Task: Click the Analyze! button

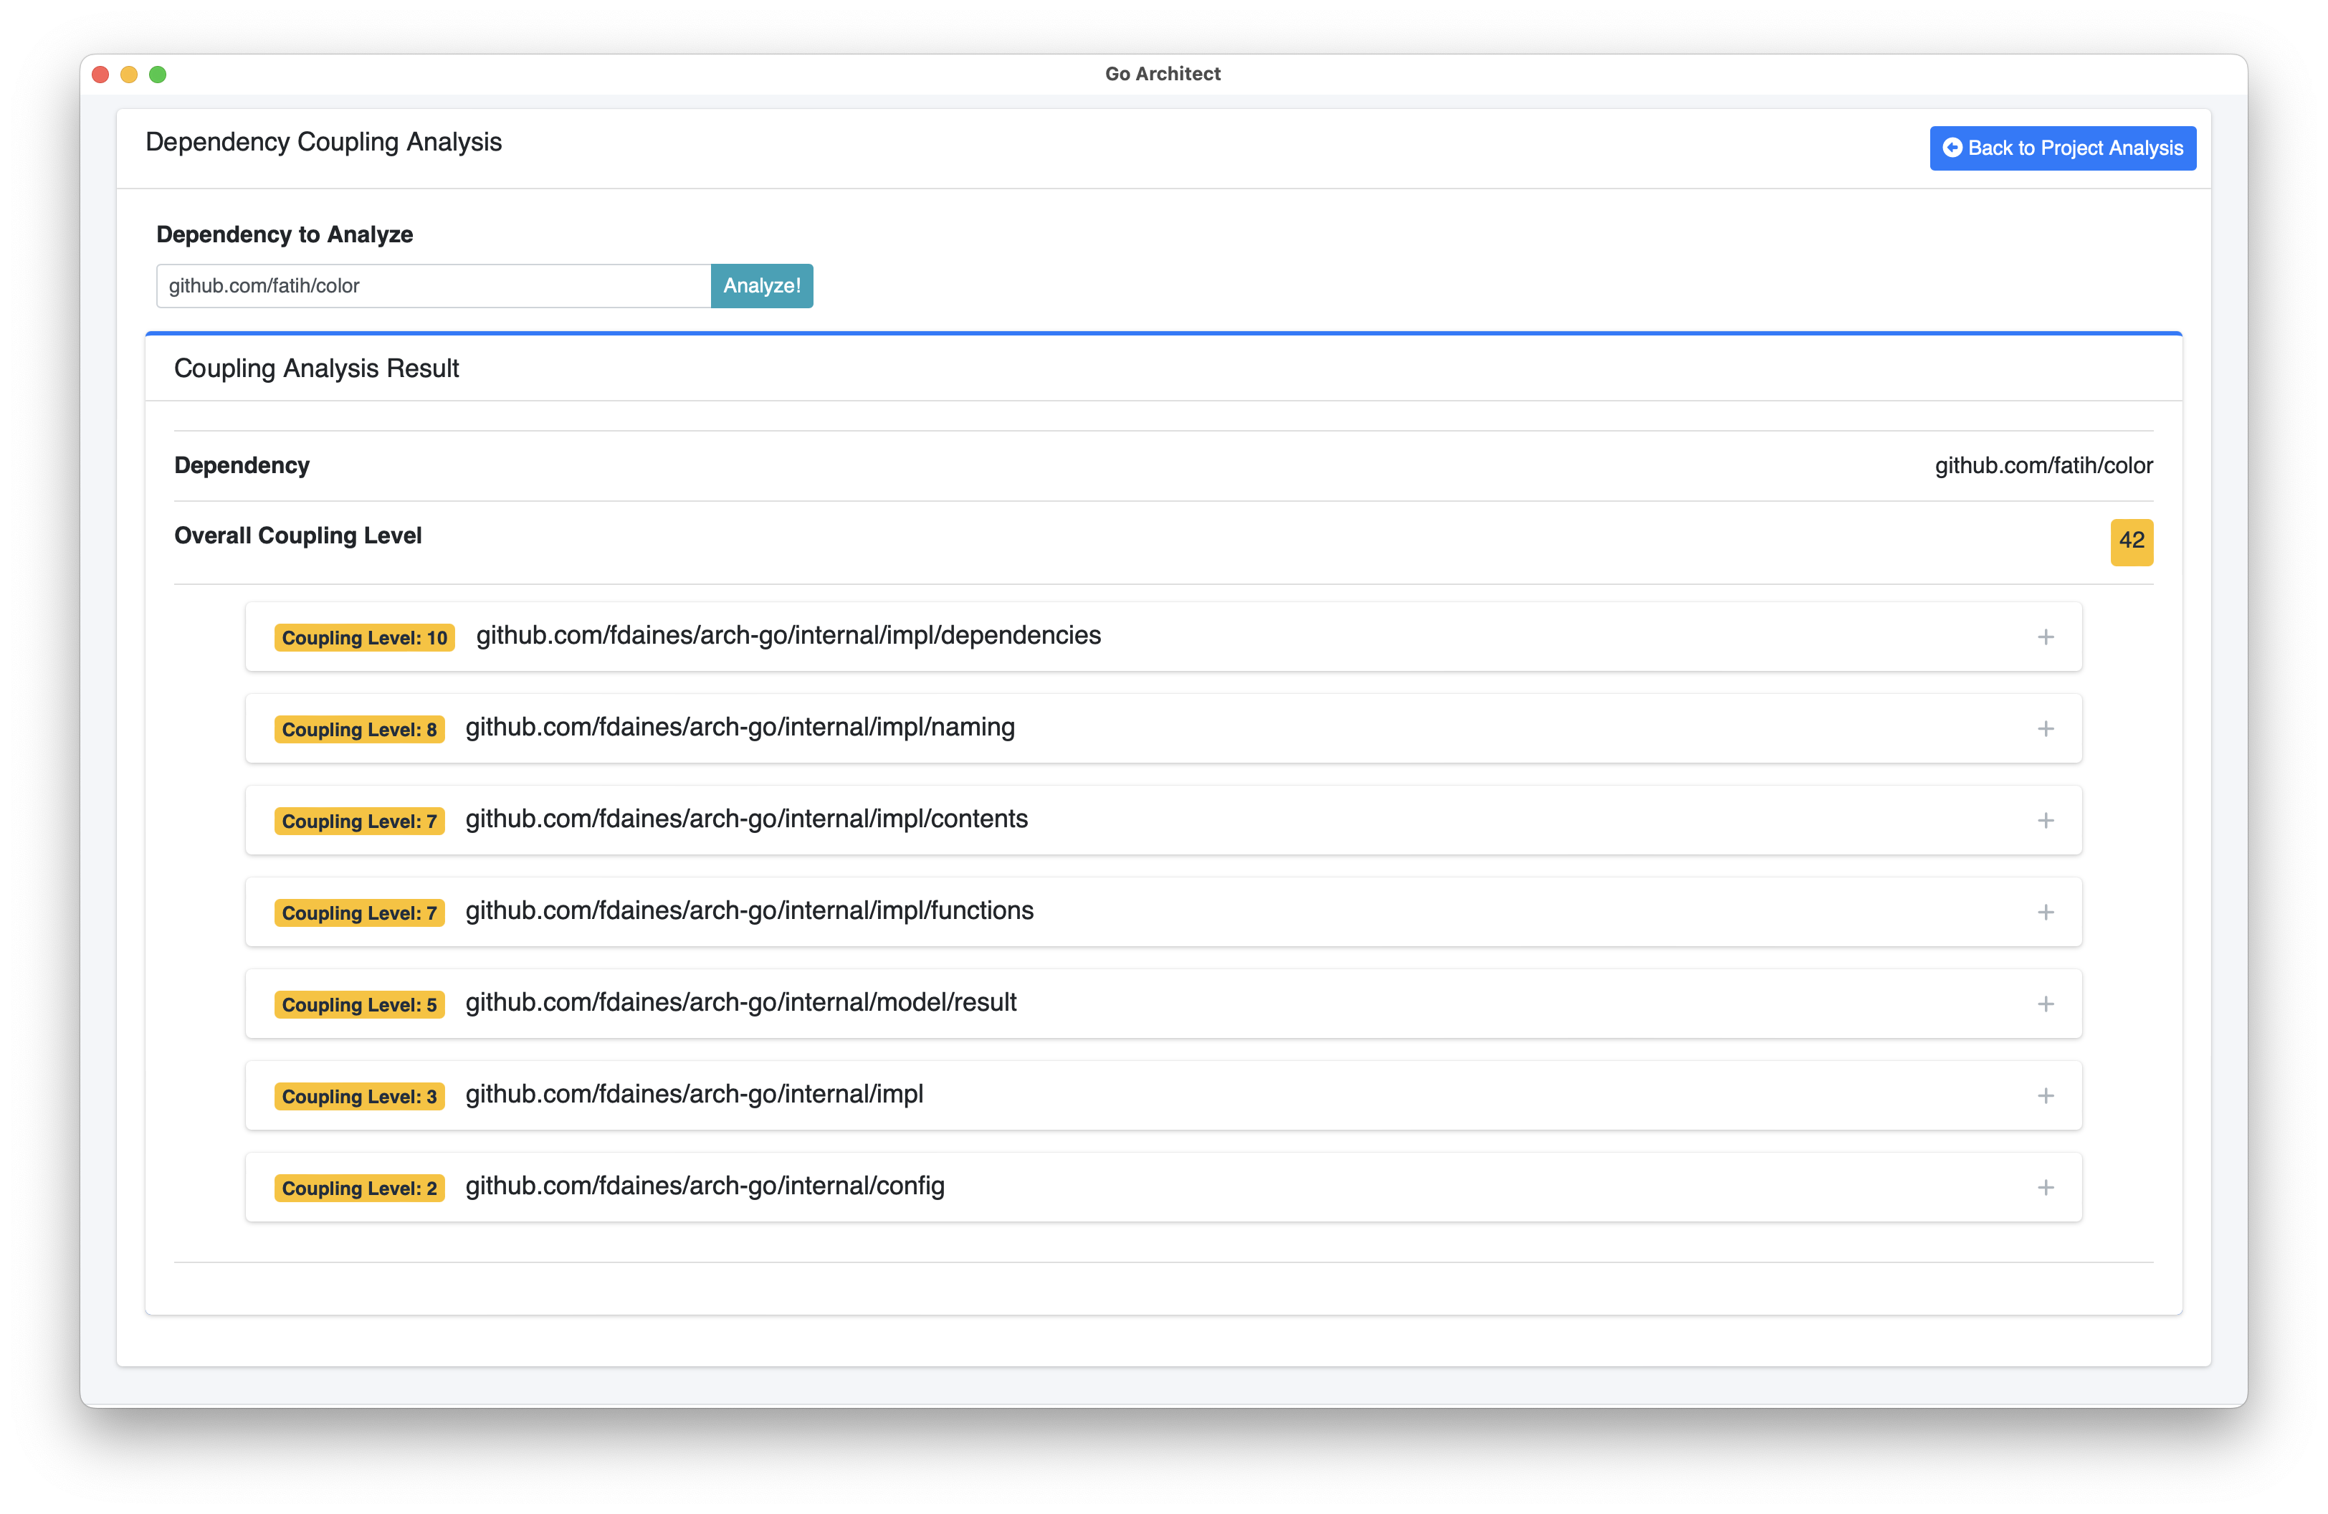Action: coord(761,285)
